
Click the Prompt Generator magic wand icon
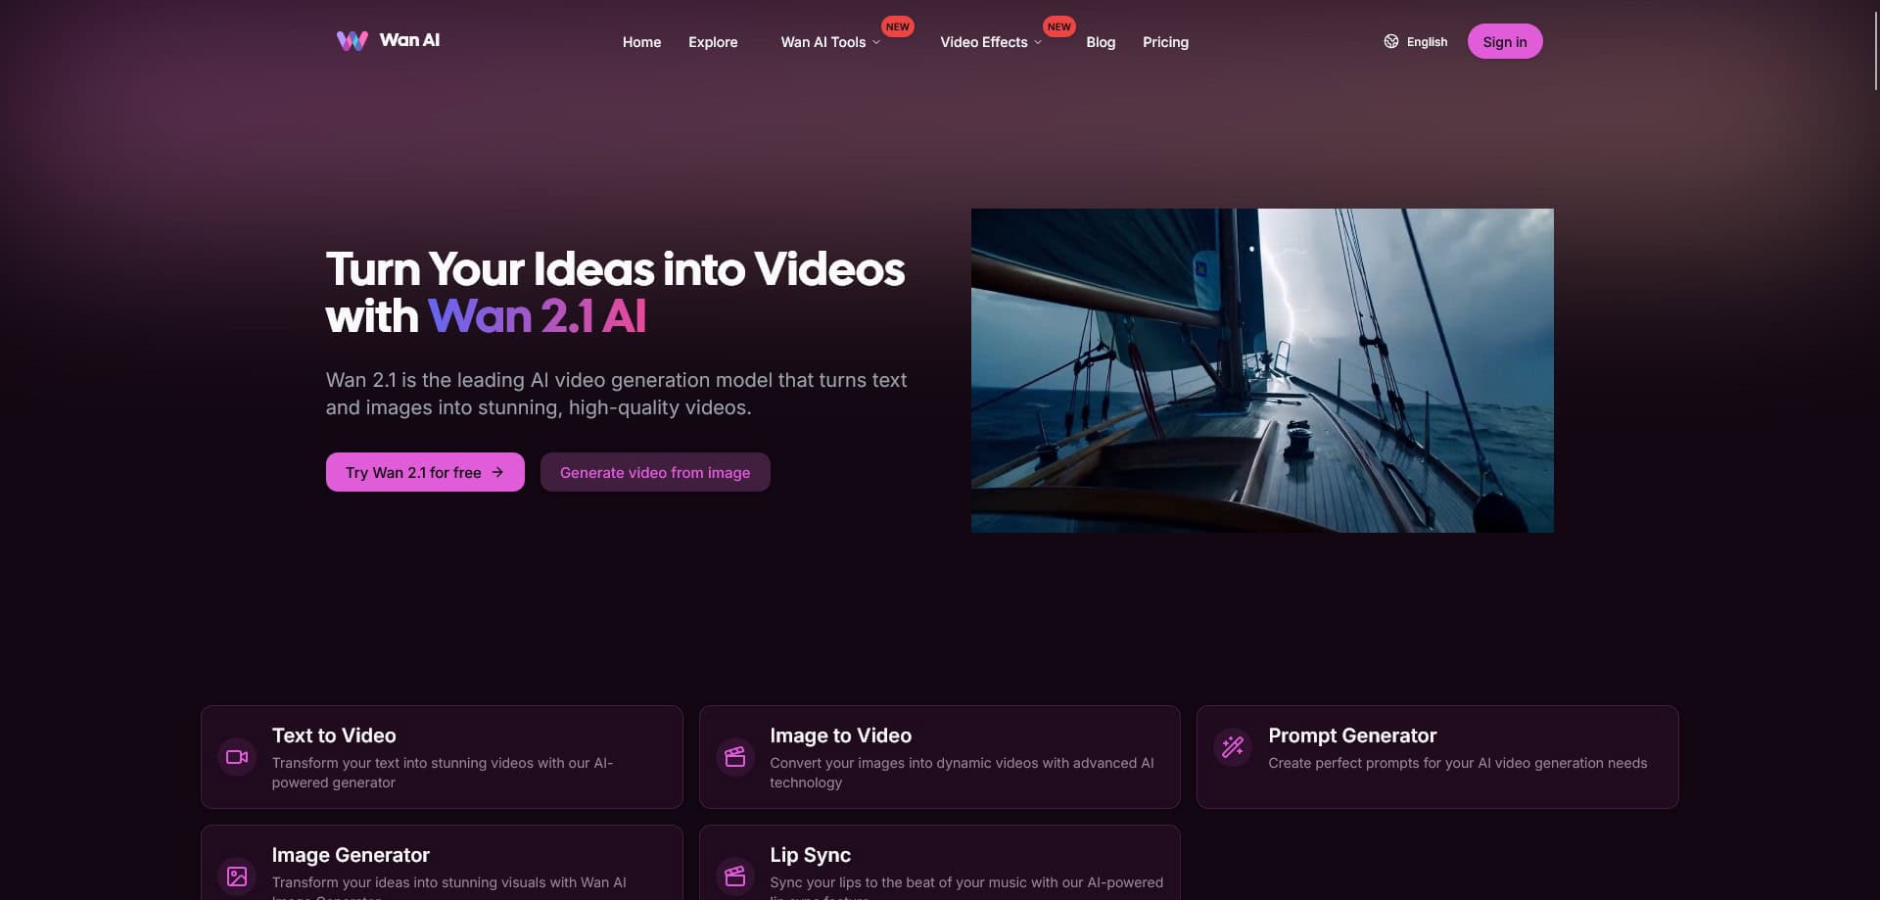pos(1233,747)
